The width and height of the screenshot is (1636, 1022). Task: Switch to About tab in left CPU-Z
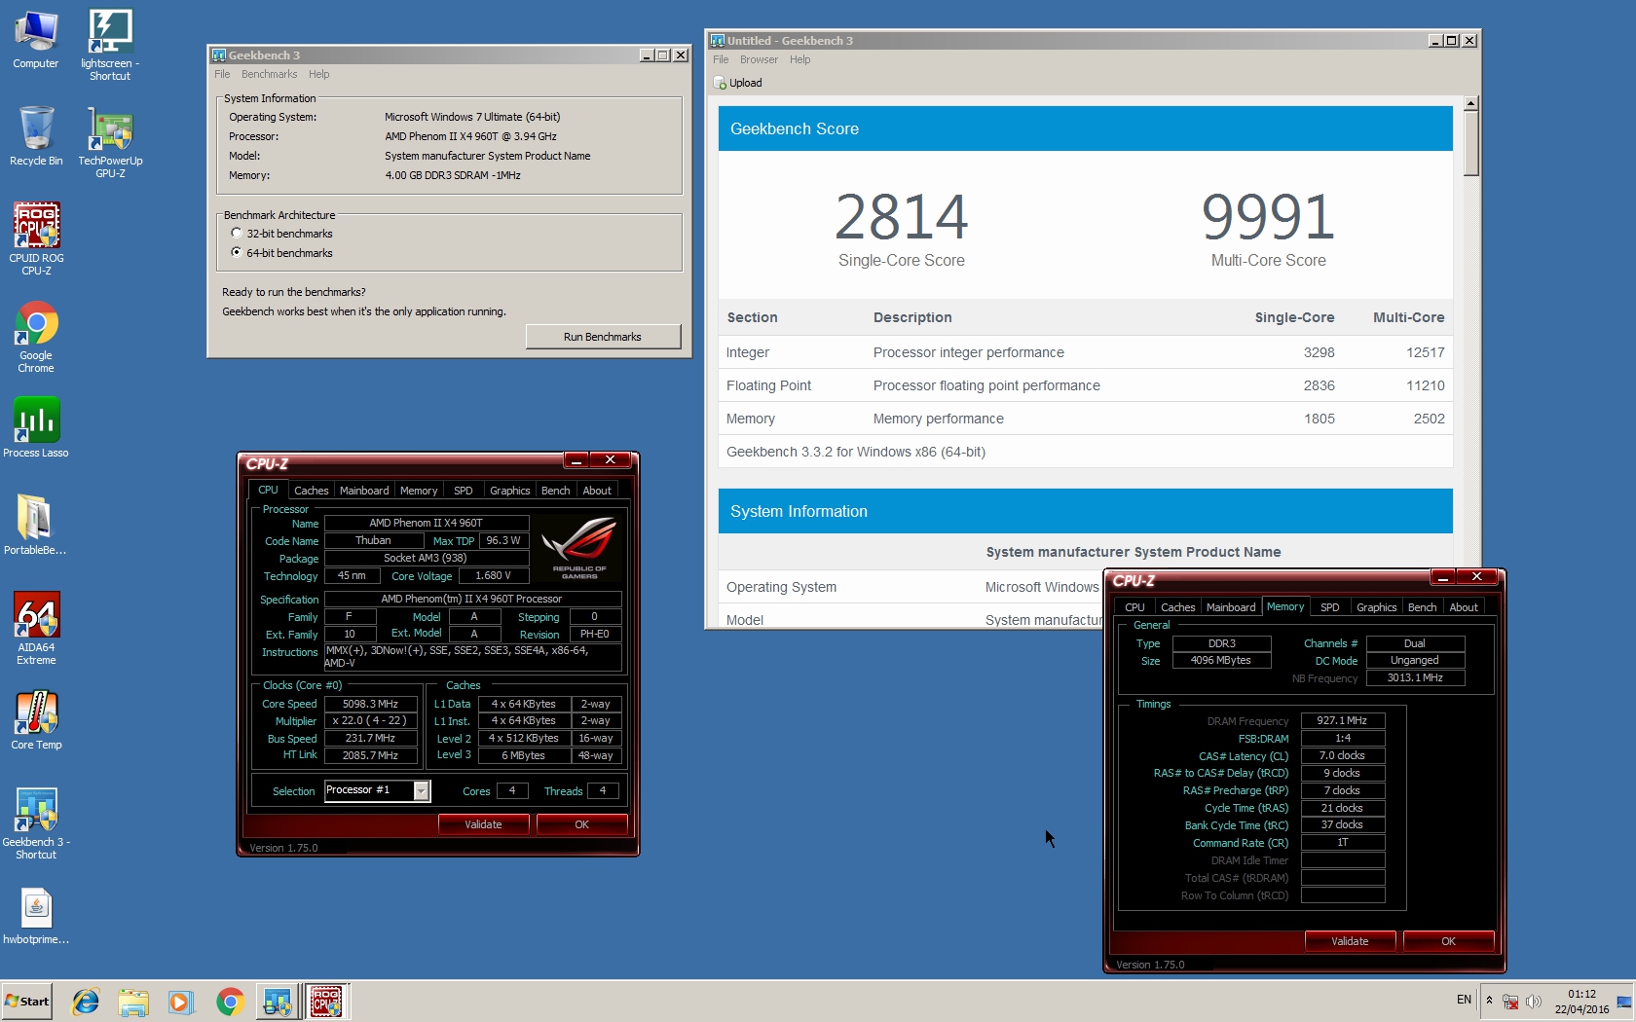tap(597, 491)
